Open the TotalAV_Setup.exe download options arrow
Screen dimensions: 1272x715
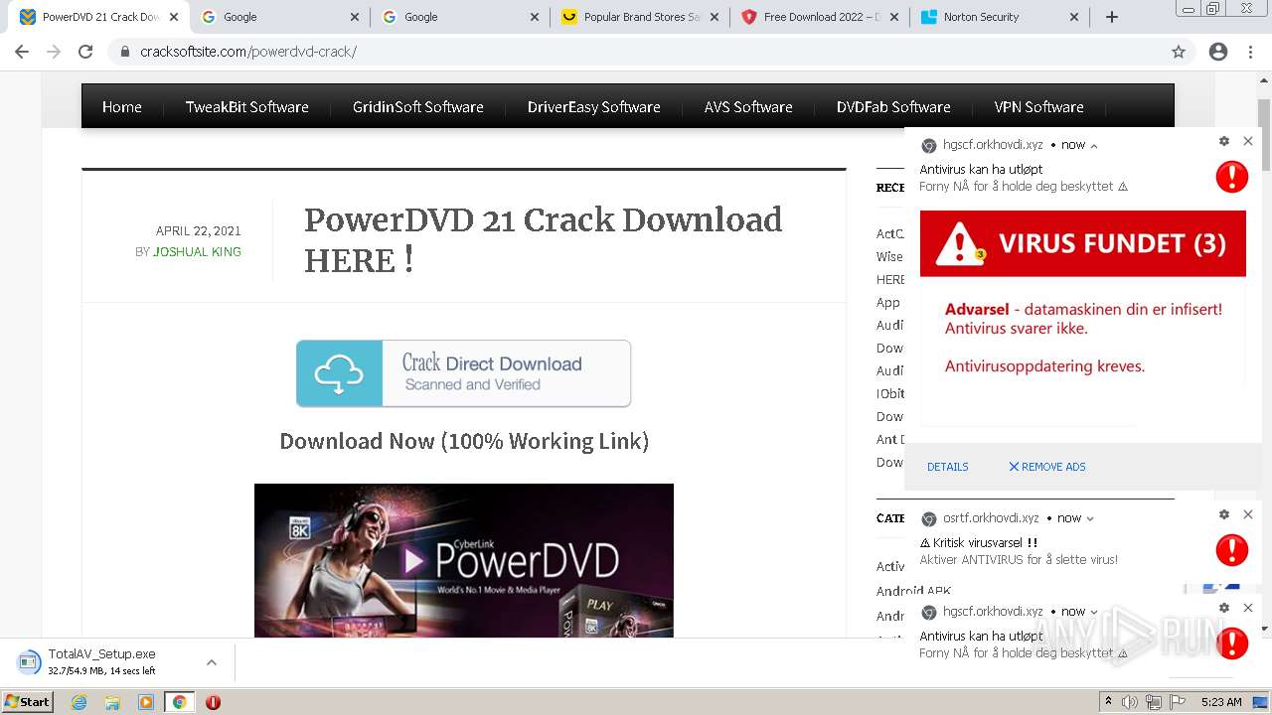click(211, 662)
